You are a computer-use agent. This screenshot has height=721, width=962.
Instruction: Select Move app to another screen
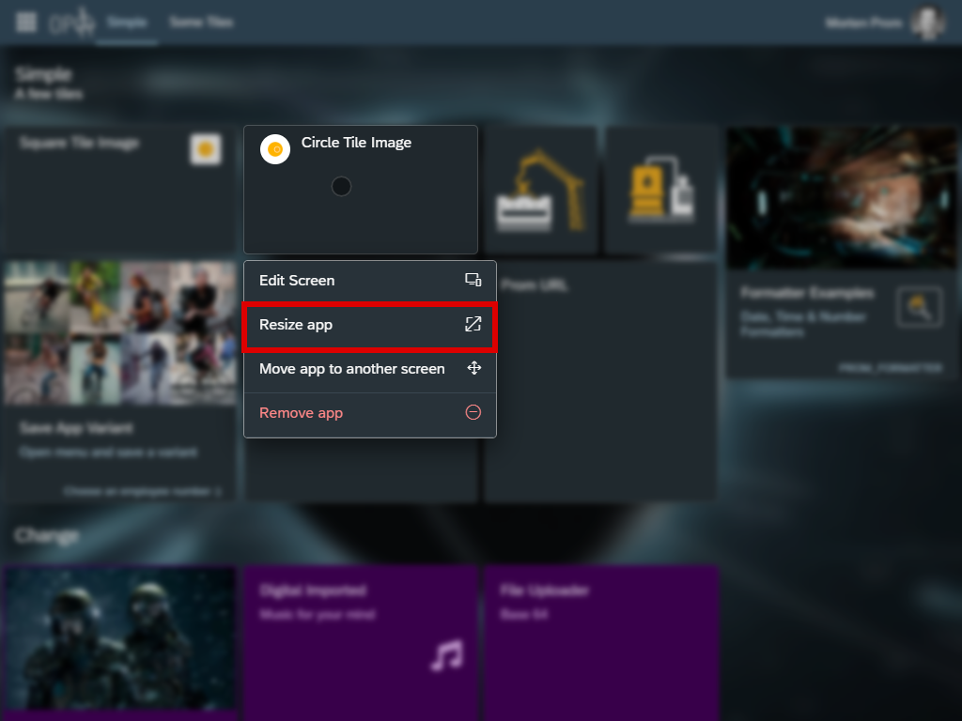pyautogui.click(x=351, y=369)
